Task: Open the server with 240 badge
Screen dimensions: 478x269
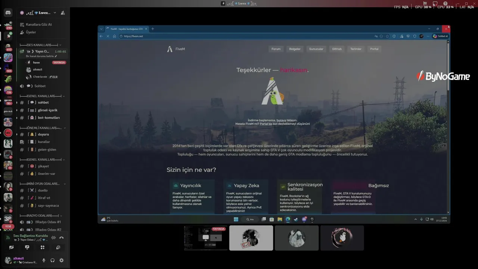Action: point(8,25)
